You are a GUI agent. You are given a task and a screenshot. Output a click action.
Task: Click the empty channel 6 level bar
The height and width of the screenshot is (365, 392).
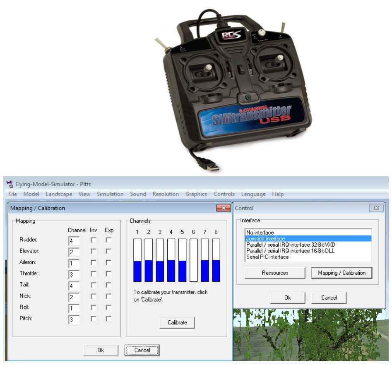[193, 260]
